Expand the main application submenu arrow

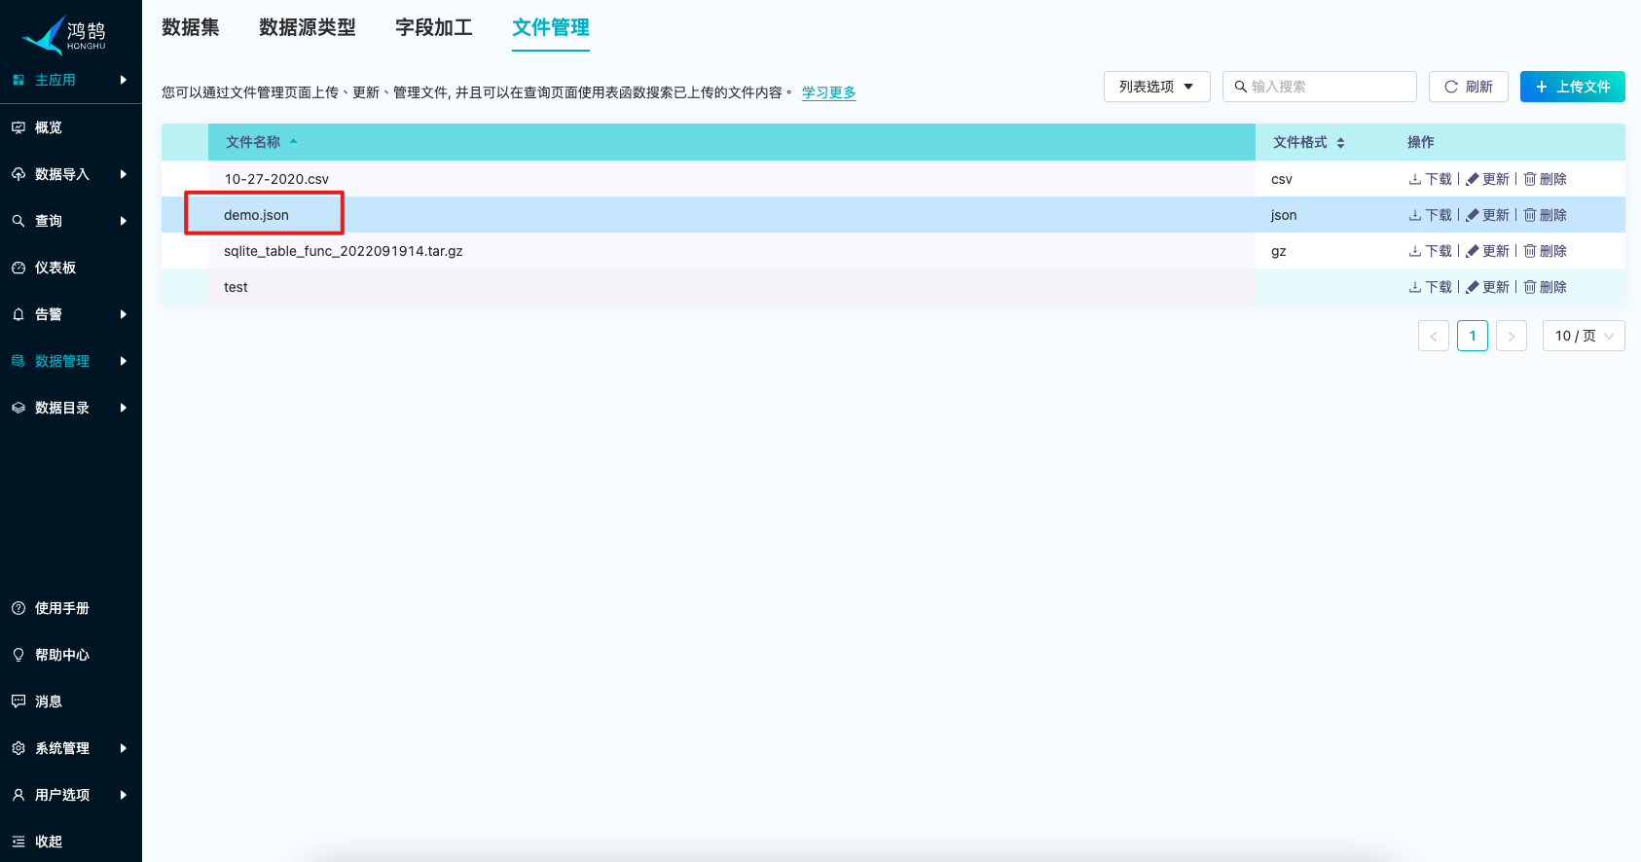pyautogui.click(x=124, y=80)
